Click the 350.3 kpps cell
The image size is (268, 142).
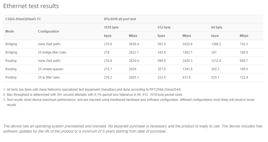[x=215, y=69]
